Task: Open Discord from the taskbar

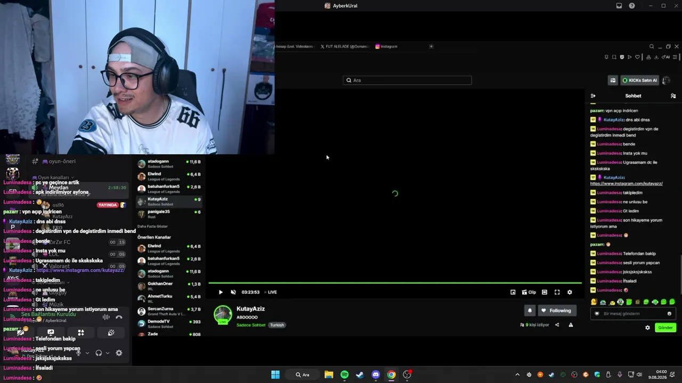Action: coord(376,374)
